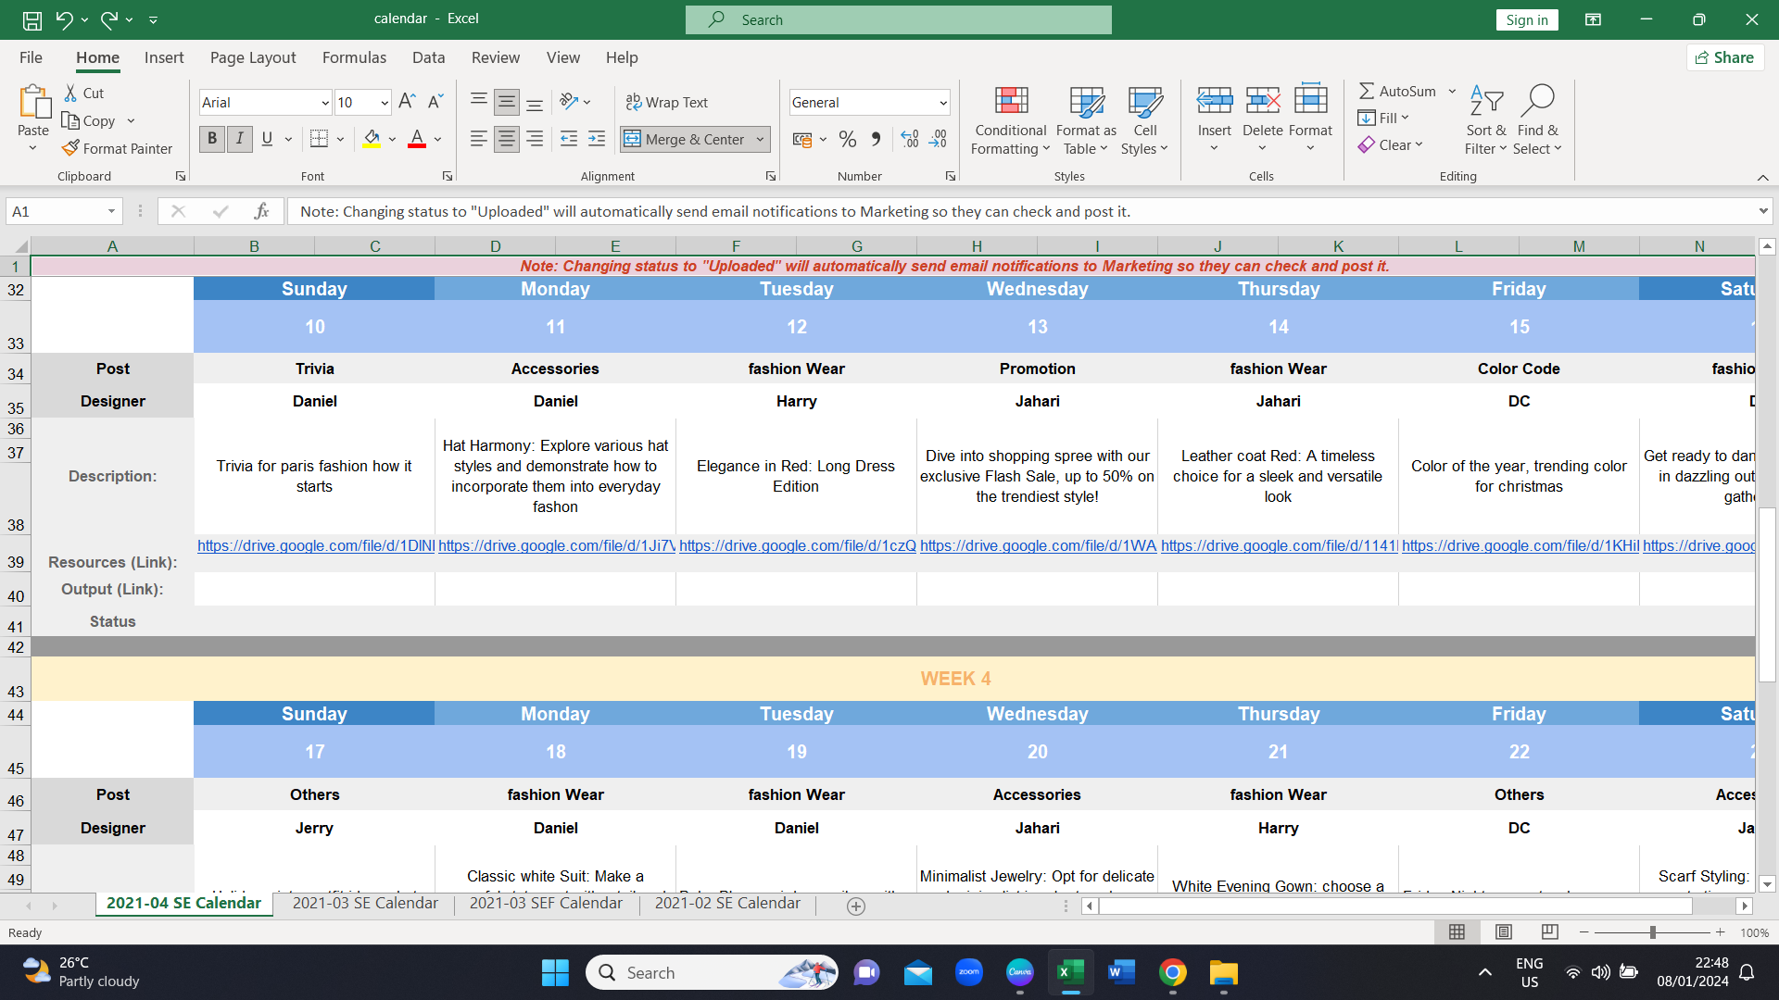Click Increase Font Size icon
This screenshot has height=1000, width=1779.
(407, 102)
